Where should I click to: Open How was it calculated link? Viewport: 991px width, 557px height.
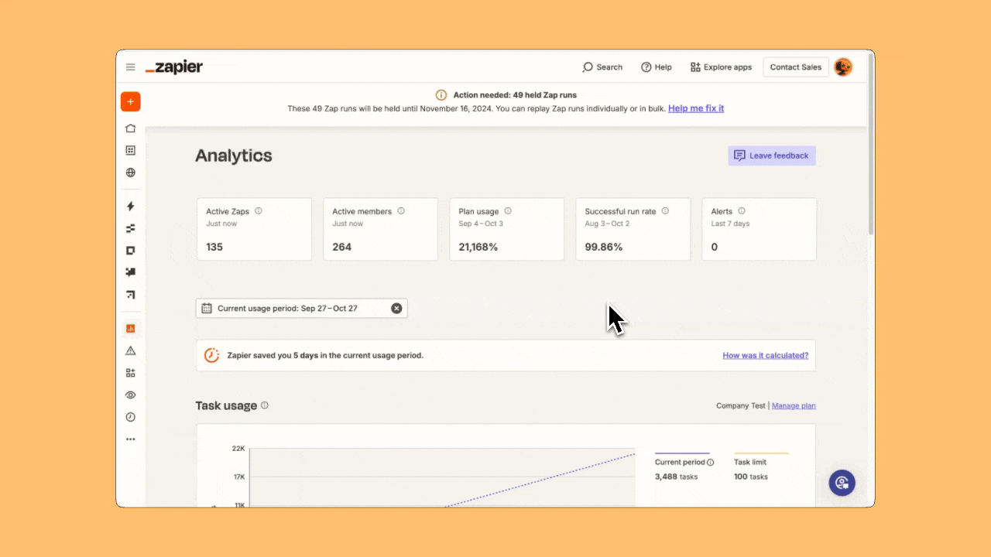pos(766,355)
